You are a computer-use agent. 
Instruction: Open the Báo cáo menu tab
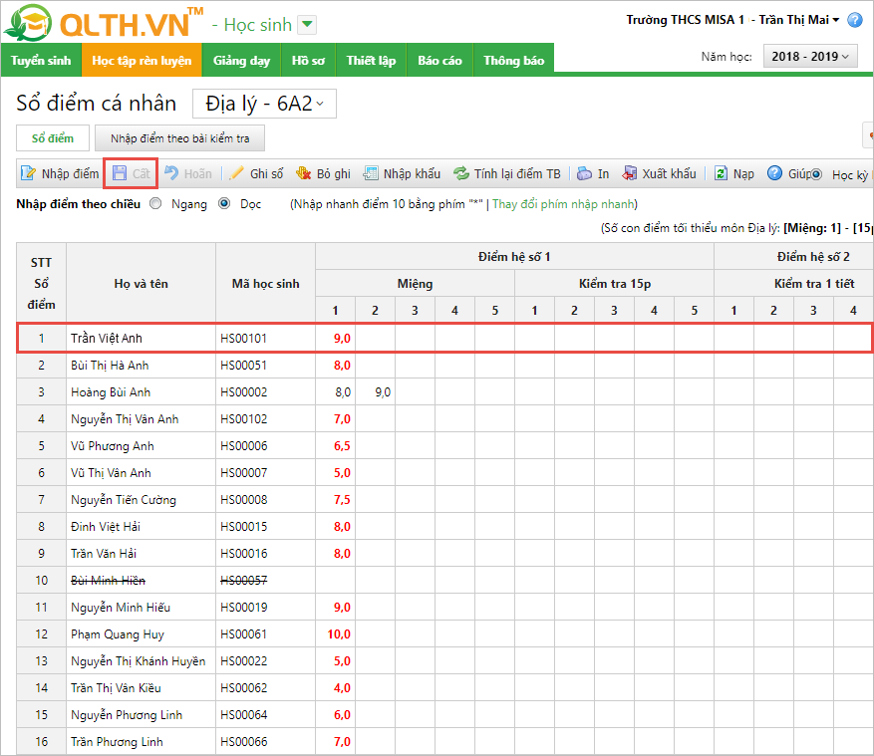click(x=439, y=61)
